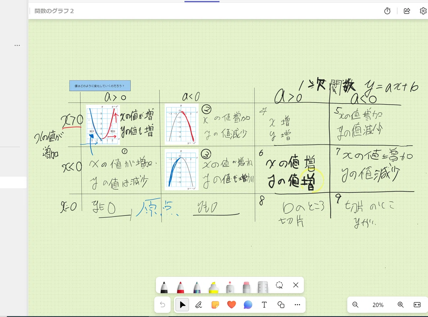
Task: Add a sticky note
Action: click(215, 305)
